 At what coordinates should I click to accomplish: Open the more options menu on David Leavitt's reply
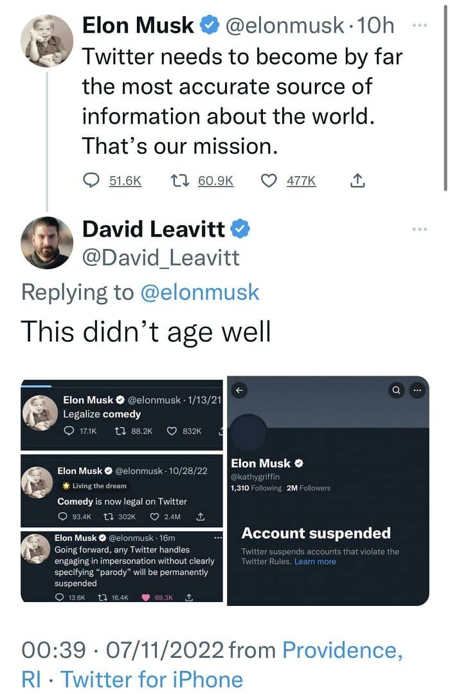click(x=419, y=229)
